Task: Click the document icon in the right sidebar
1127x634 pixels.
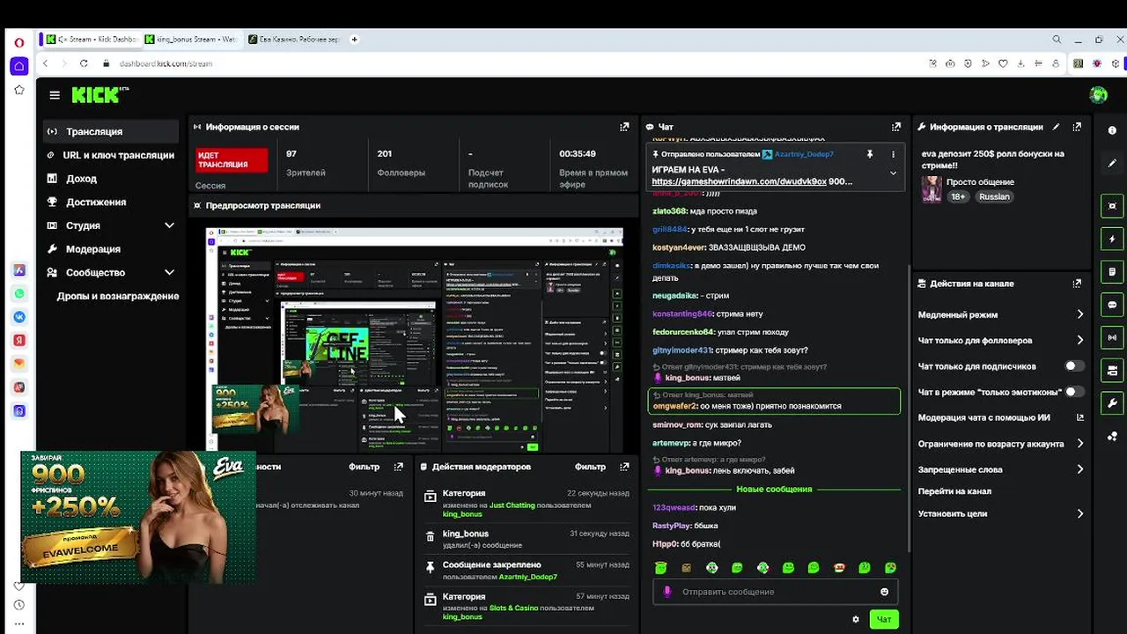Action: (x=1112, y=271)
